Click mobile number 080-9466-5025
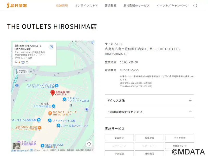This screenshot has width=208, height=156. [x=128, y=83]
